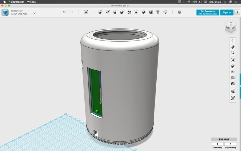Select the Pan tool in navigation bar
The image size is (241, 151).
click(233, 41)
